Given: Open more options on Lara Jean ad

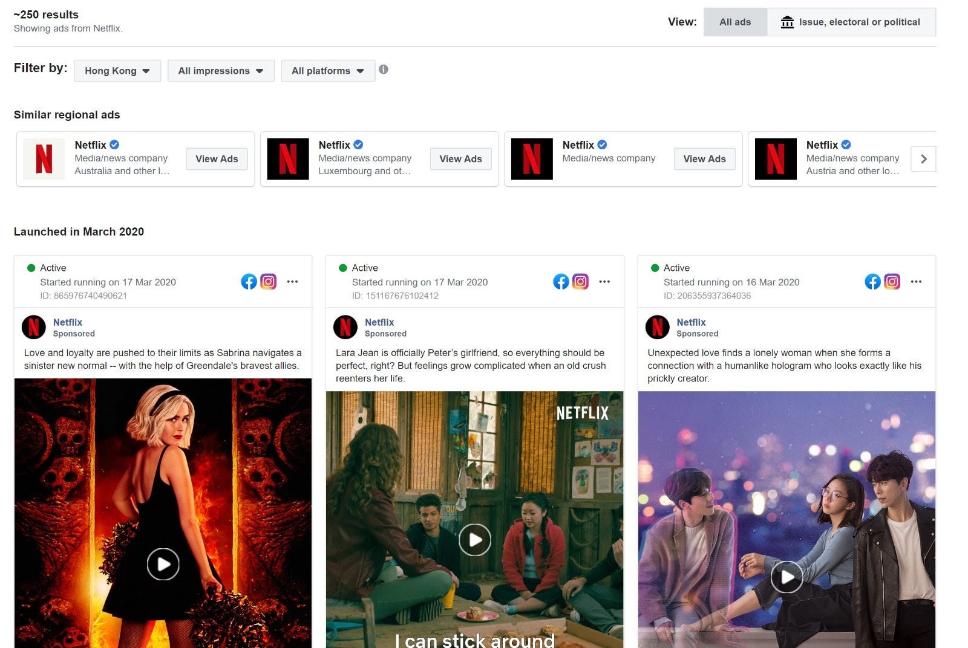Looking at the screenshot, I should point(604,282).
